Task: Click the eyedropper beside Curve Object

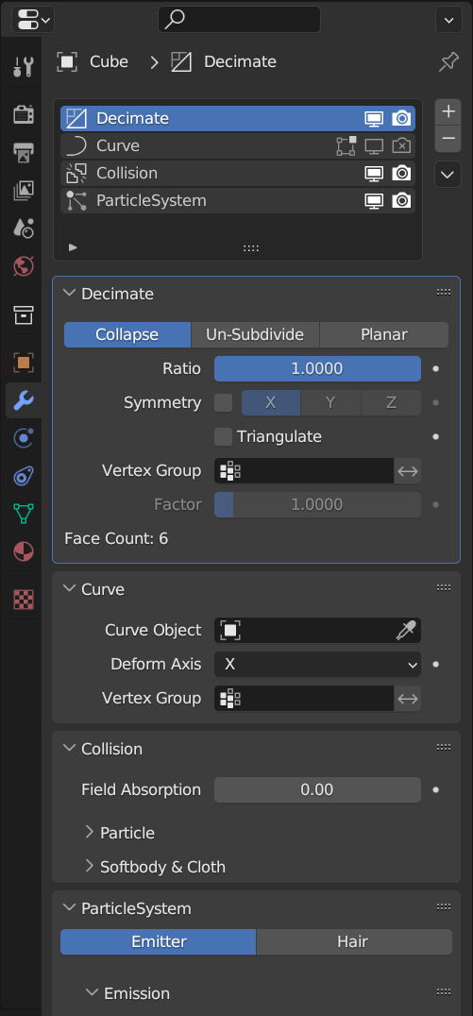Action: pyautogui.click(x=407, y=630)
